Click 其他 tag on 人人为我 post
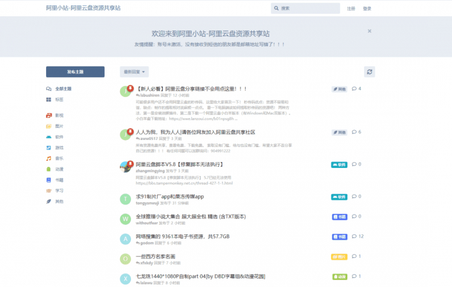Screen dimensions: 452x287 pos(339,132)
